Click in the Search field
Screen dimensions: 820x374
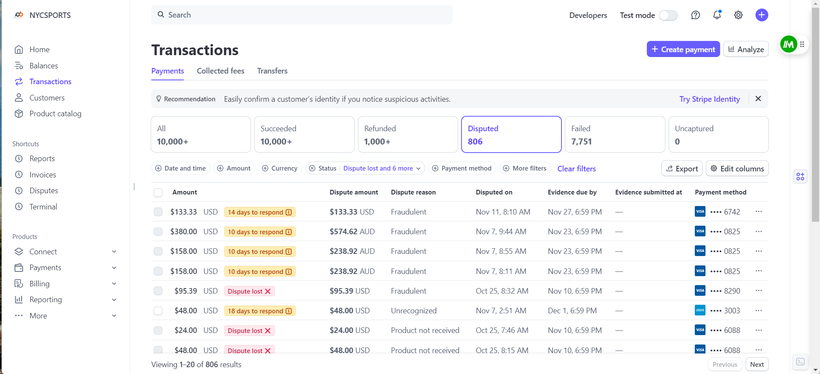pyautogui.click(x=302, y=15)
